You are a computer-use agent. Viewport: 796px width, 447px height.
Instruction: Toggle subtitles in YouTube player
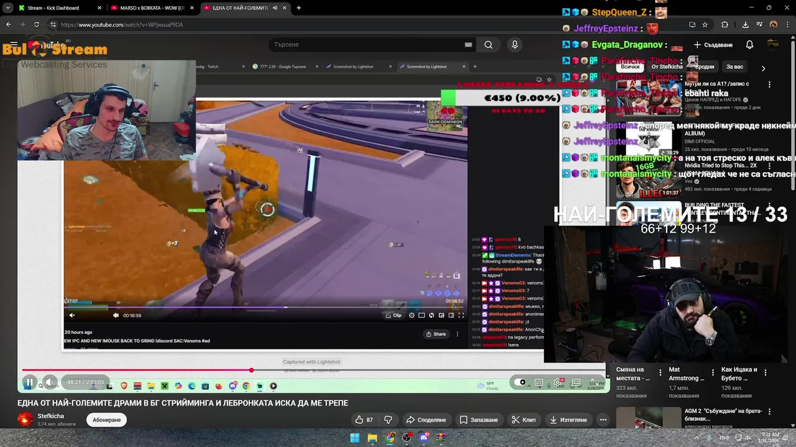point(539,382)
